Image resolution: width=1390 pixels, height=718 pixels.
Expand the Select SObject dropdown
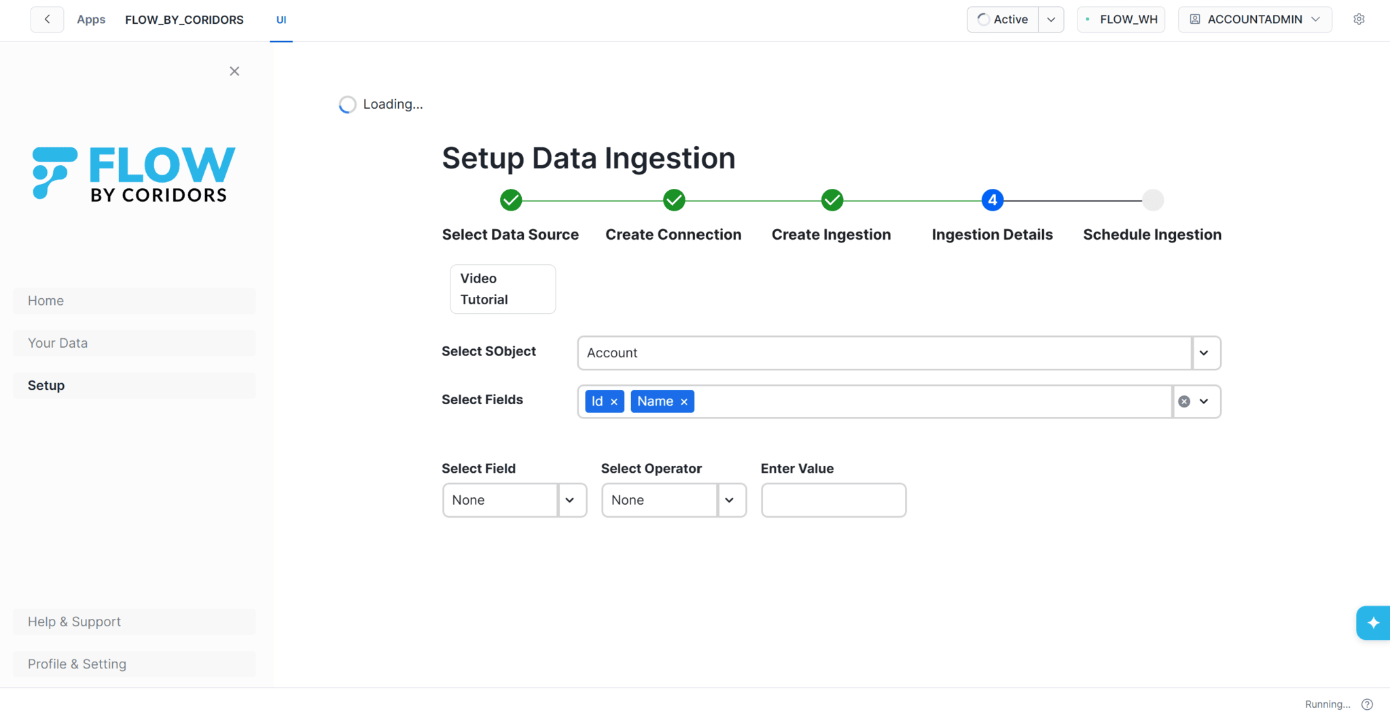[x=1204, y=353]
